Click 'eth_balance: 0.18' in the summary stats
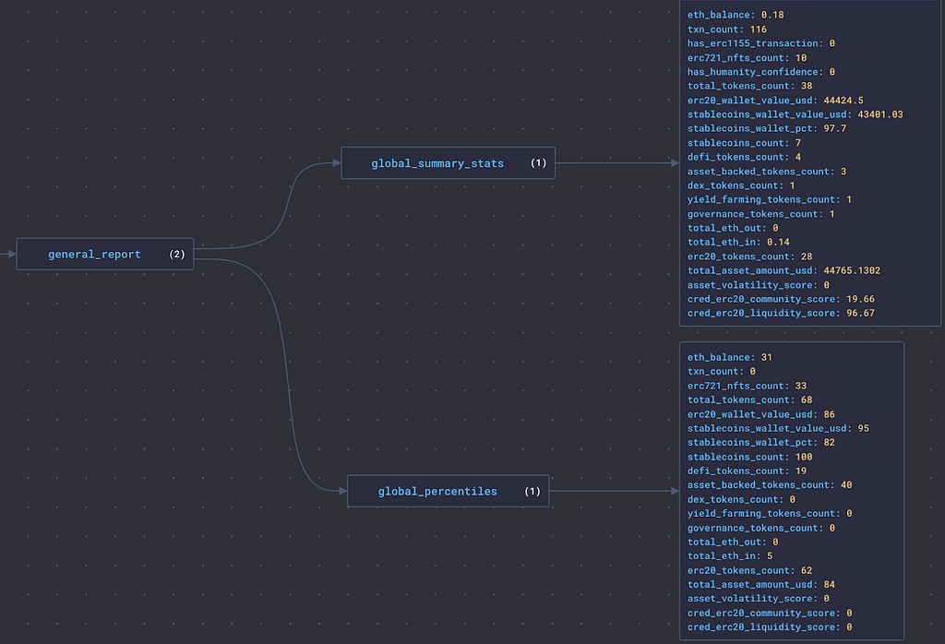The height and width of the screenshot is (644, 945). (736, 15)
